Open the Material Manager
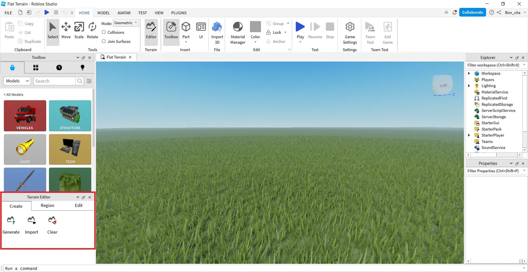 coord(238,33)
